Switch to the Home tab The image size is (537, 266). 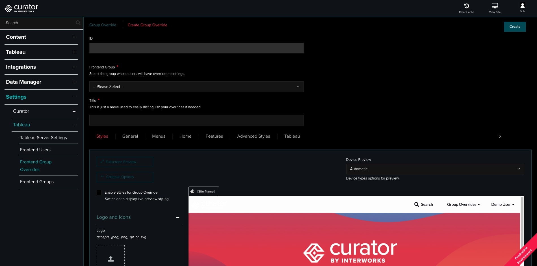point(185,136)
